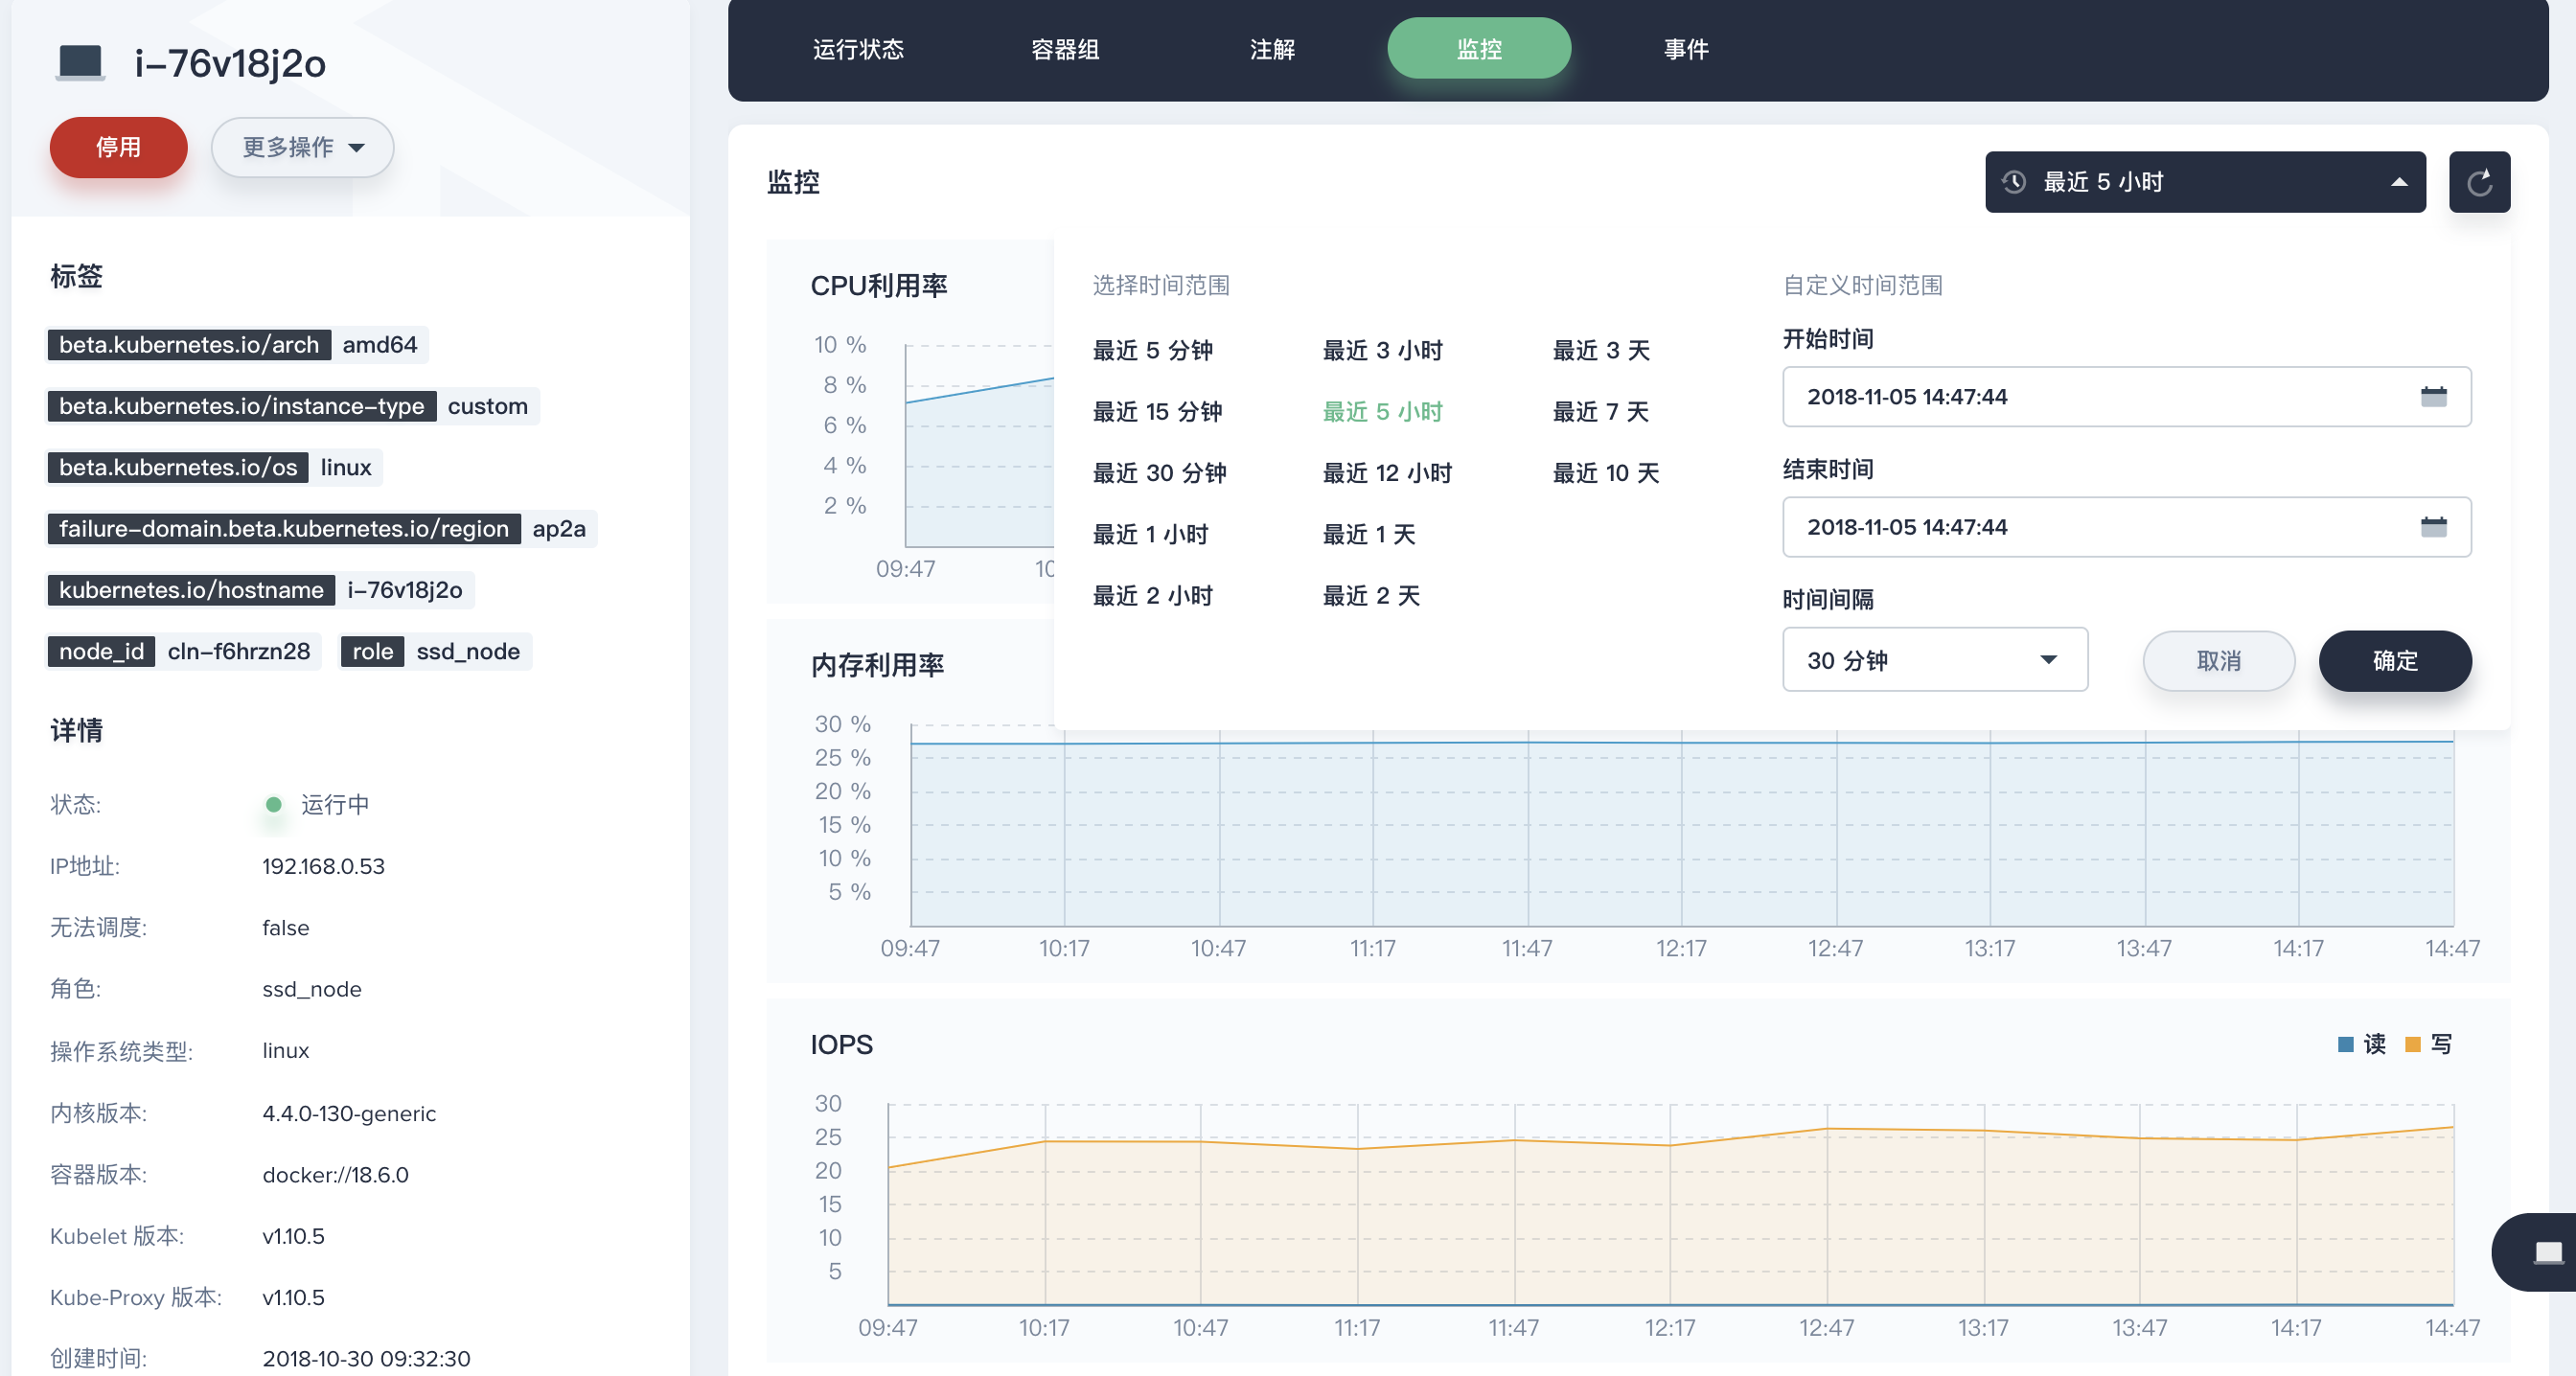Viewport: 2576px width, 1376px height.
Task: Open the 更多操作 dropdown
Action: (x=302, y=147)
